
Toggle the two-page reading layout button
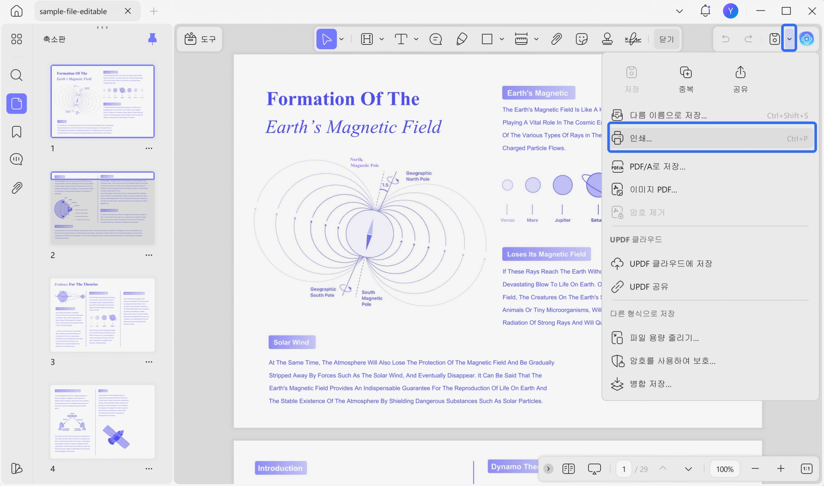click(x=568, y=469)
